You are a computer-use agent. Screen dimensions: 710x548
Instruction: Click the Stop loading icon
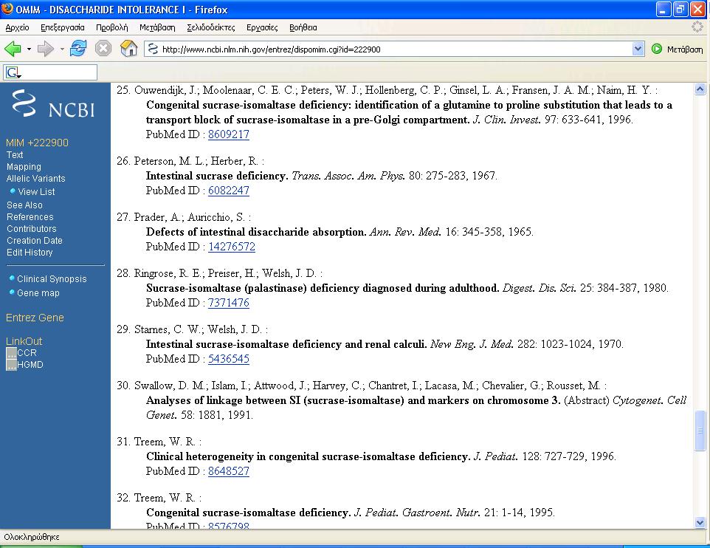pyautogui.click(x=103, y=49)
